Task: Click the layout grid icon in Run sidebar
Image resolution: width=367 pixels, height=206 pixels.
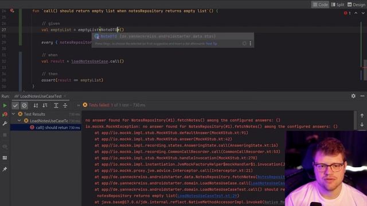Action: click(x=5, y=158)
